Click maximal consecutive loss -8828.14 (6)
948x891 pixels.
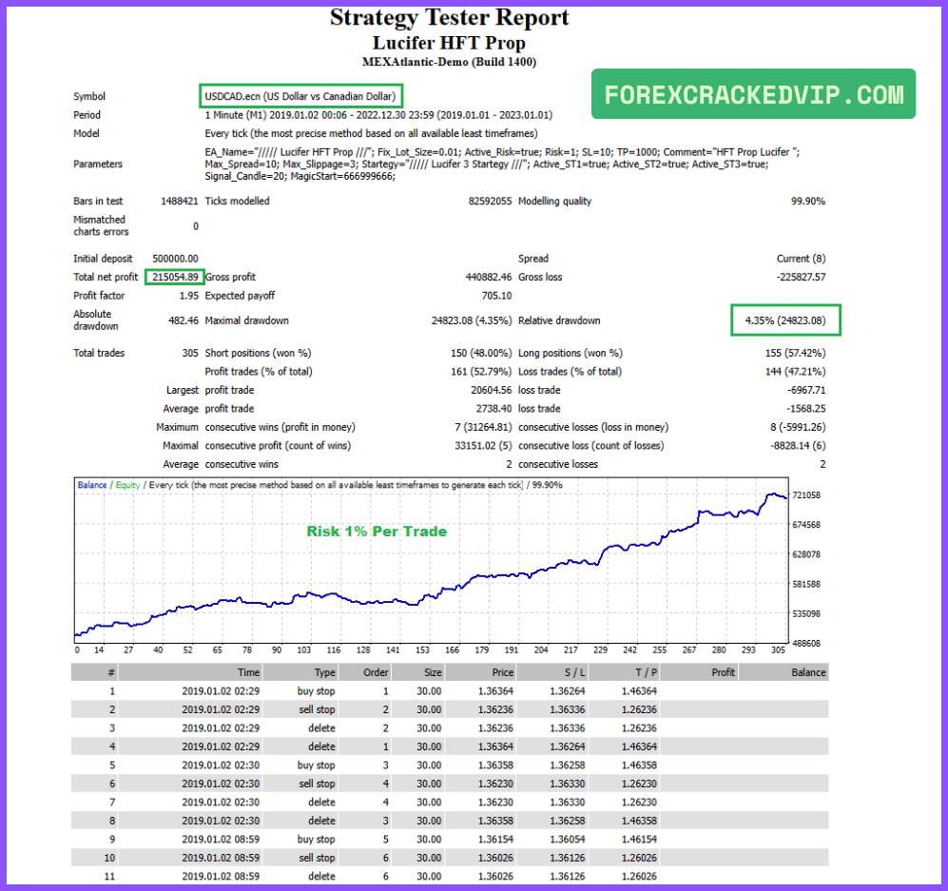[x=798, y=445]
